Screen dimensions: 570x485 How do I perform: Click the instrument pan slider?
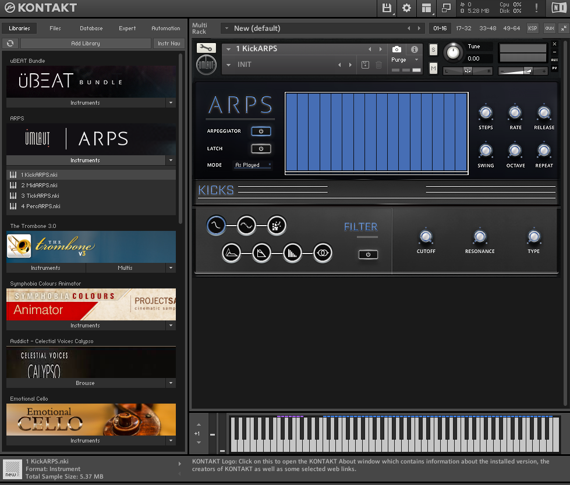pos(468,71)
